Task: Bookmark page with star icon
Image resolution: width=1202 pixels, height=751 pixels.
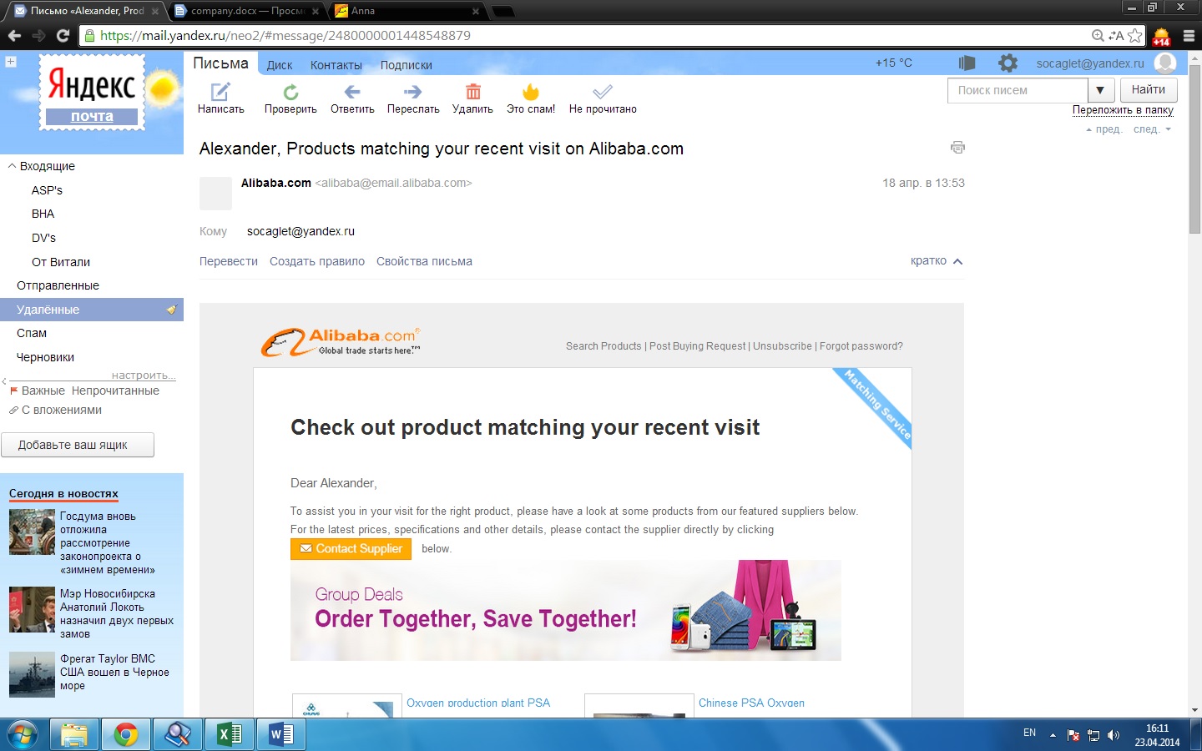Action: [1135, 36]
